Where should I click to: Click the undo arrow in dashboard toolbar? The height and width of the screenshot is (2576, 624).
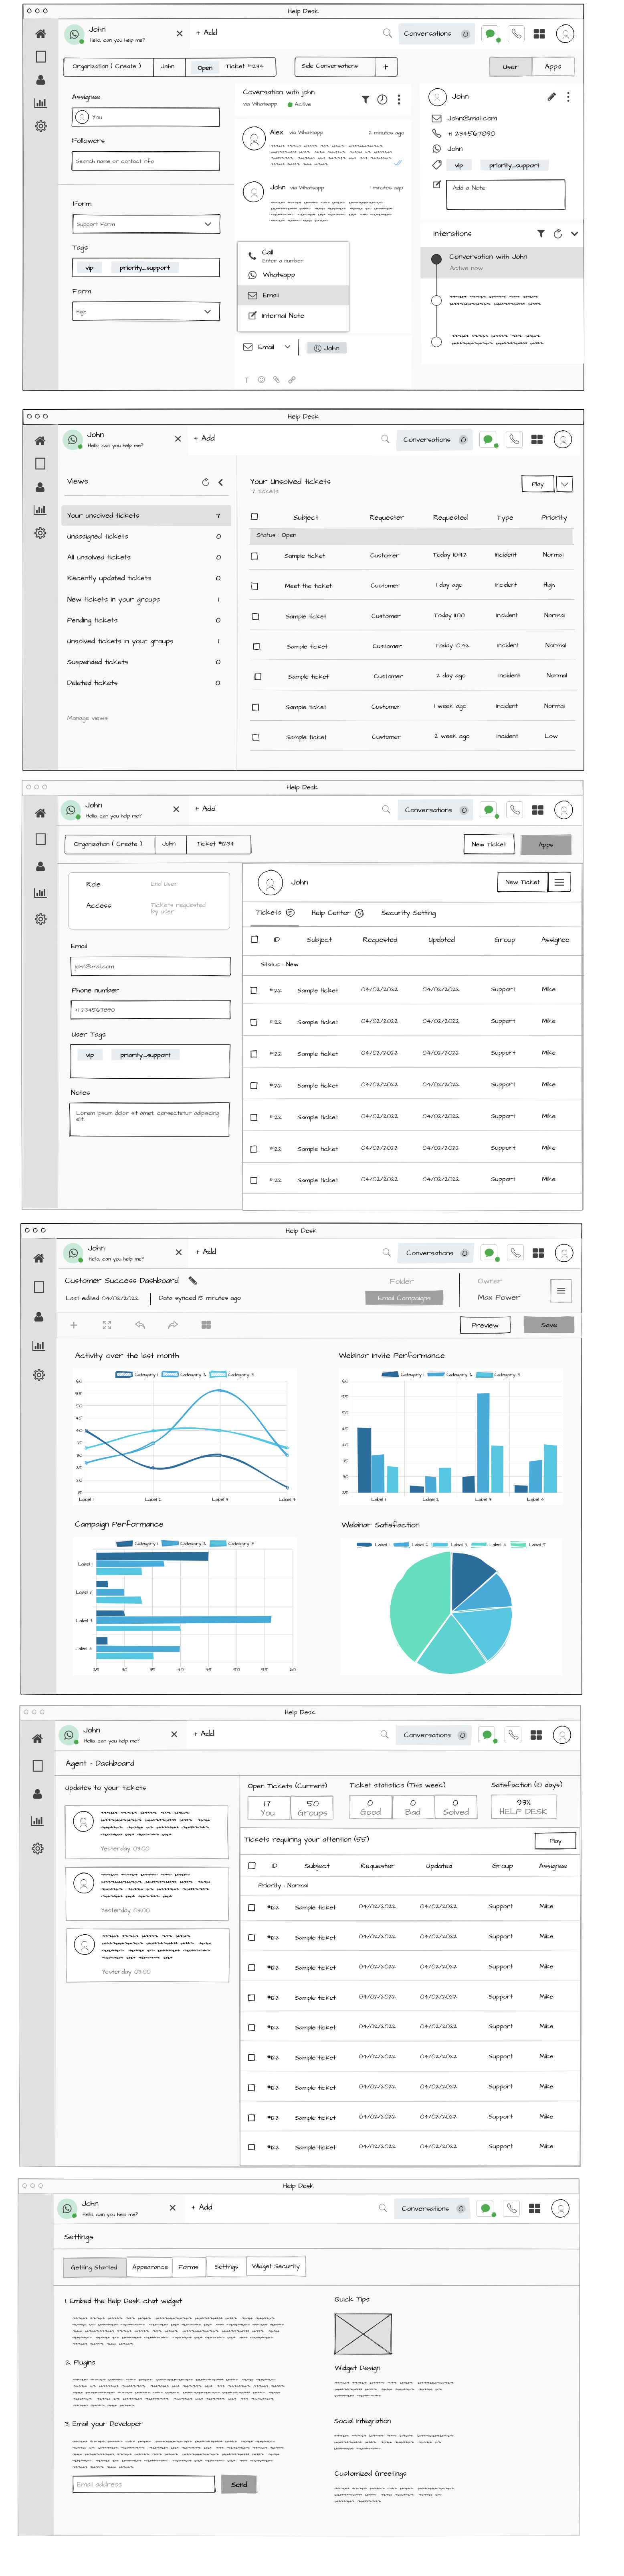pyautogui.click(x=140, y=1325)
